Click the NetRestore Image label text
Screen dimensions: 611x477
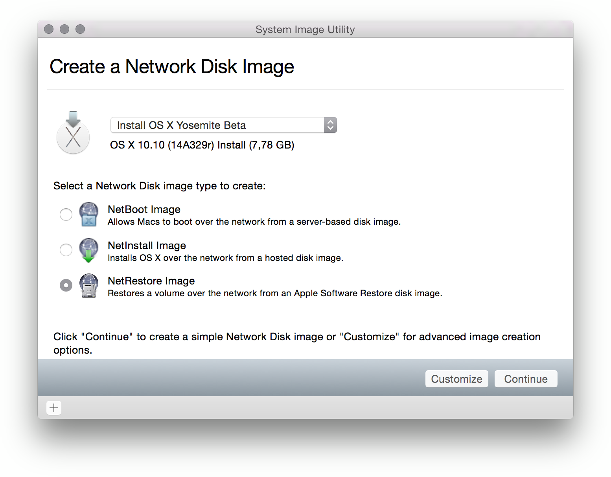[151, 281]
